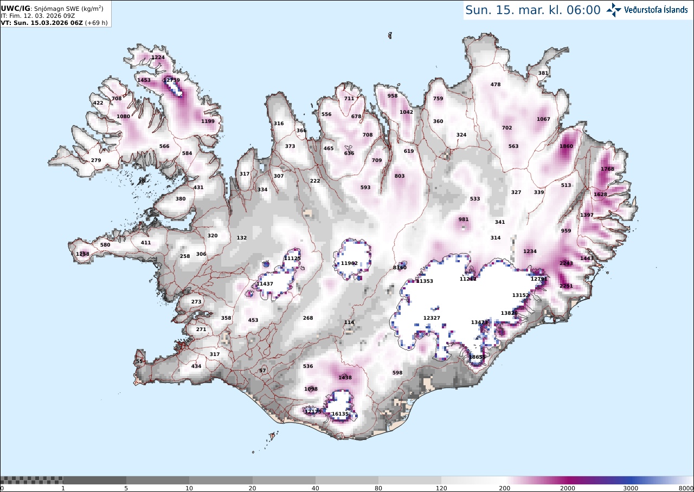Click the map value '958'
The width and height of the screenshot is (694, 492).
tap(393, 96)
